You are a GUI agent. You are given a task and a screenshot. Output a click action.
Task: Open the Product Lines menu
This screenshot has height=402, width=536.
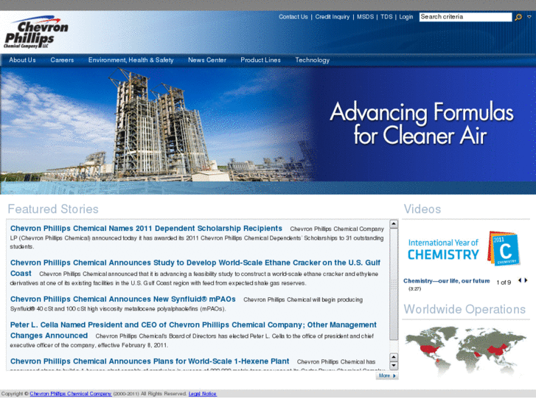[x=260, y=60]
